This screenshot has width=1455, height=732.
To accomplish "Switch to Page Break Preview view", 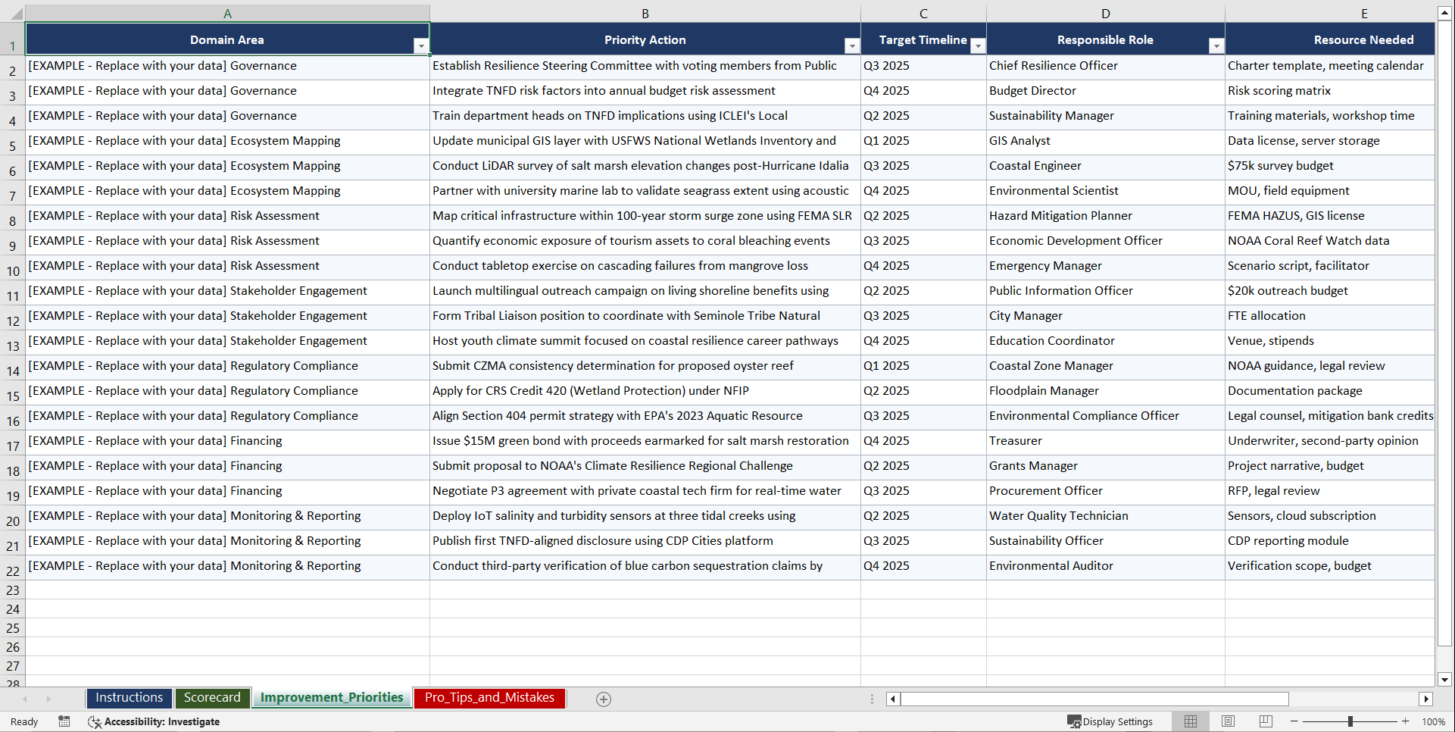I will (1266, 721).
